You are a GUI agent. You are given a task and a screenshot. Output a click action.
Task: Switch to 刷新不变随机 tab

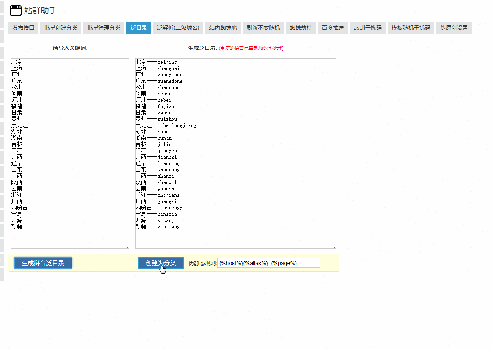263,28
